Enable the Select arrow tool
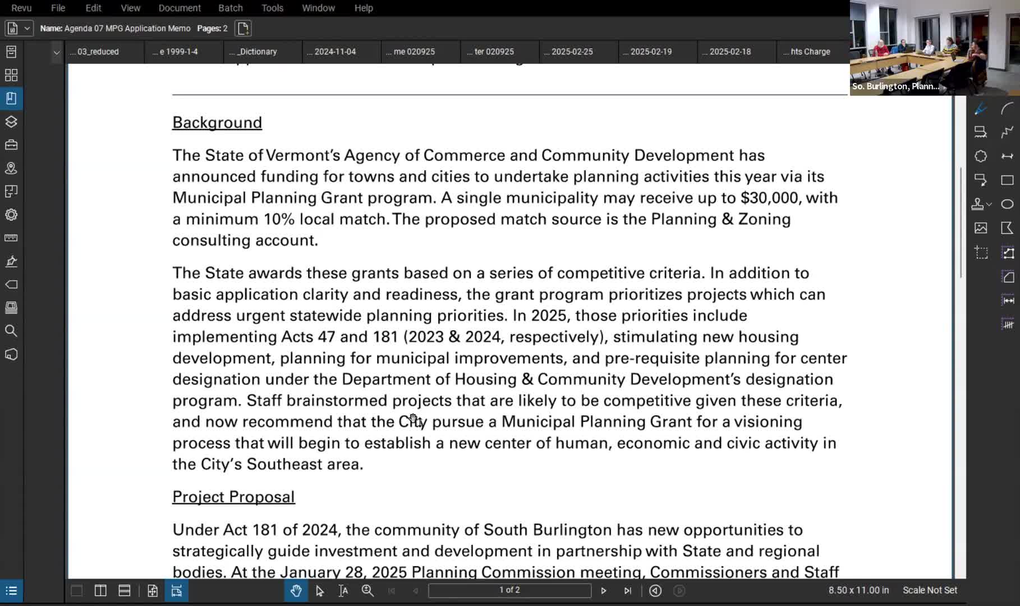This screenshot has height=606, width=1020. pyautogui.click(x=320, y=591)
